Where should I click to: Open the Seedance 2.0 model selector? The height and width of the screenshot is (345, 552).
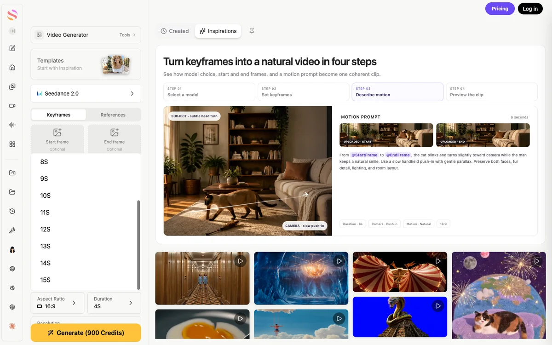click(86, 93)
